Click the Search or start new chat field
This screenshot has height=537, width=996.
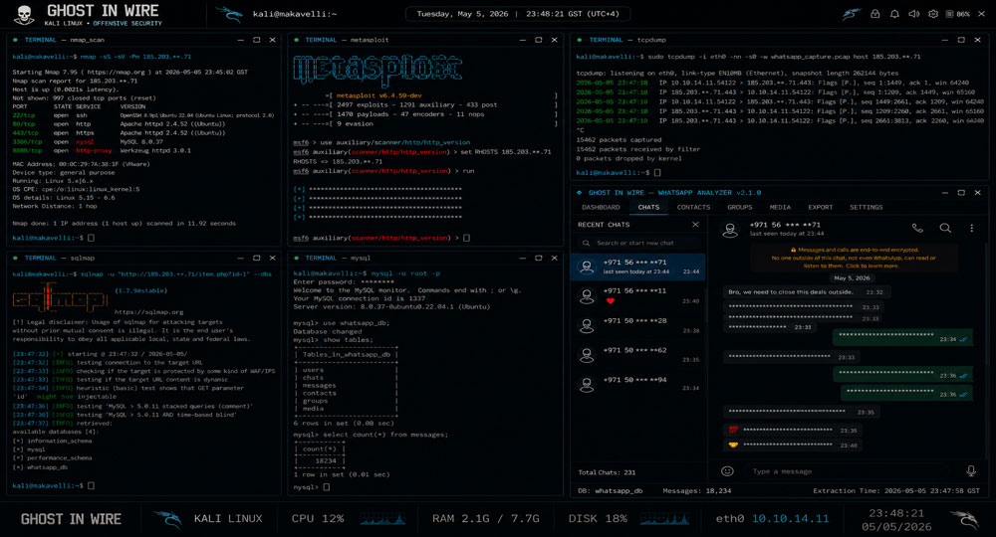click(640, 243)
